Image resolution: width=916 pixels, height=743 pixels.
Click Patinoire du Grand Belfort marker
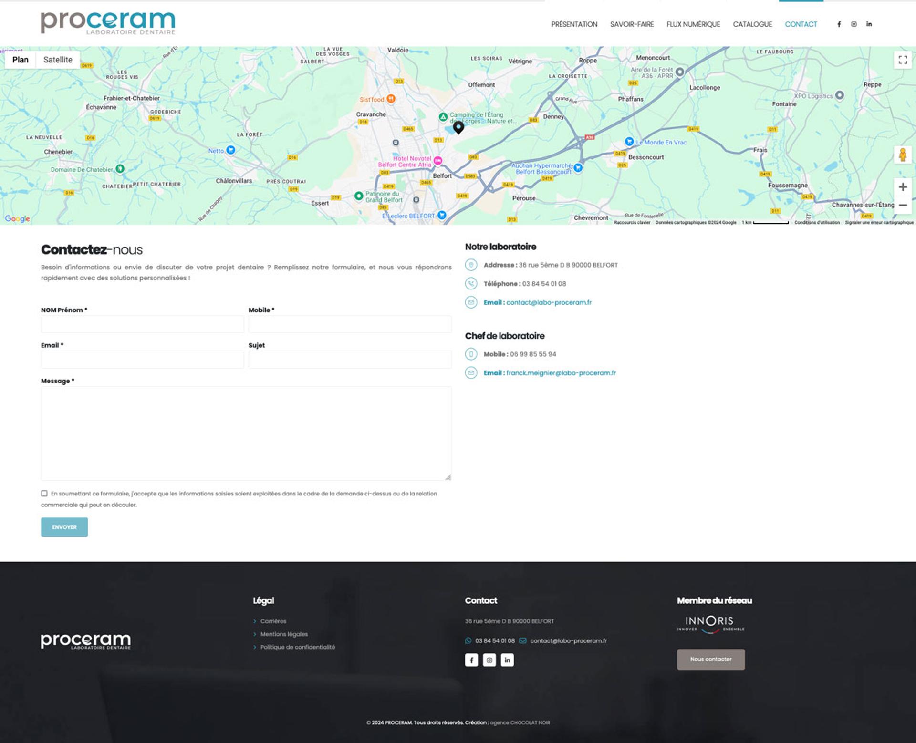tap(359, 196)
